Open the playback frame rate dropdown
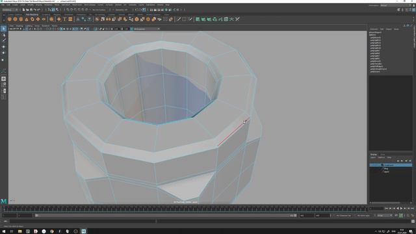 coord(384,215)
